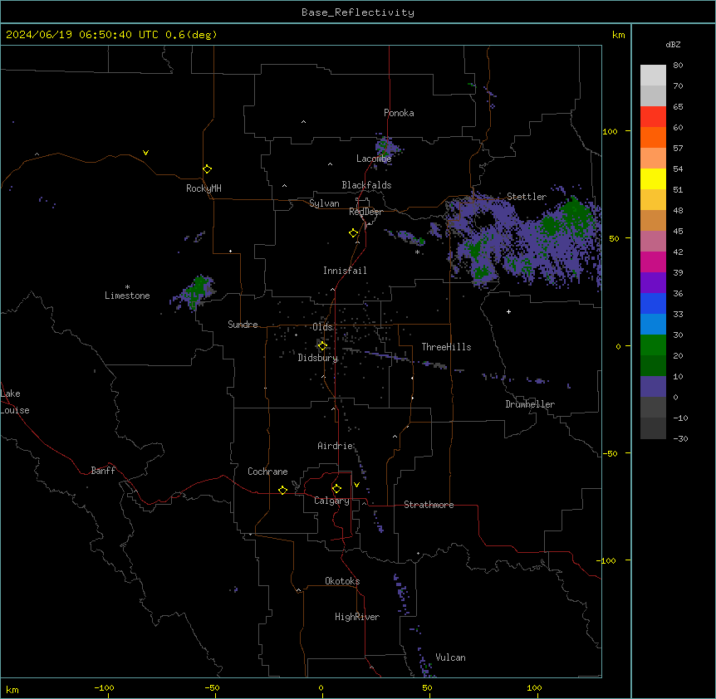Select the Drumheller label
Viewport: 716px width, 699px height.
point(530,404)
